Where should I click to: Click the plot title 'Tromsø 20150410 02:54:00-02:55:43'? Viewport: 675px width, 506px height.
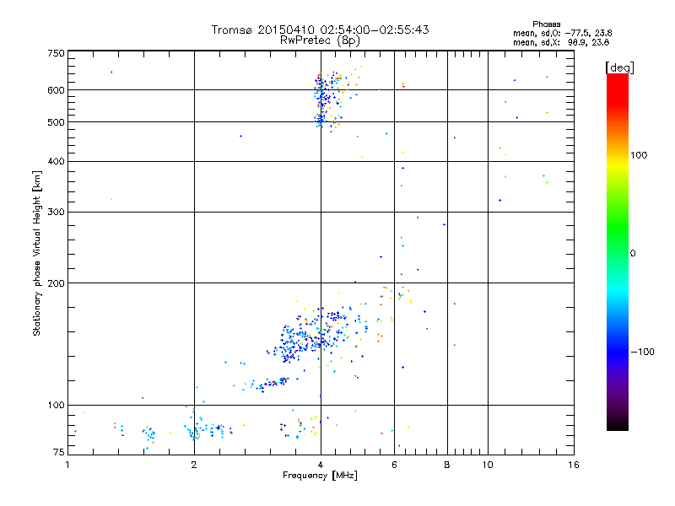(x=320, y=30)
